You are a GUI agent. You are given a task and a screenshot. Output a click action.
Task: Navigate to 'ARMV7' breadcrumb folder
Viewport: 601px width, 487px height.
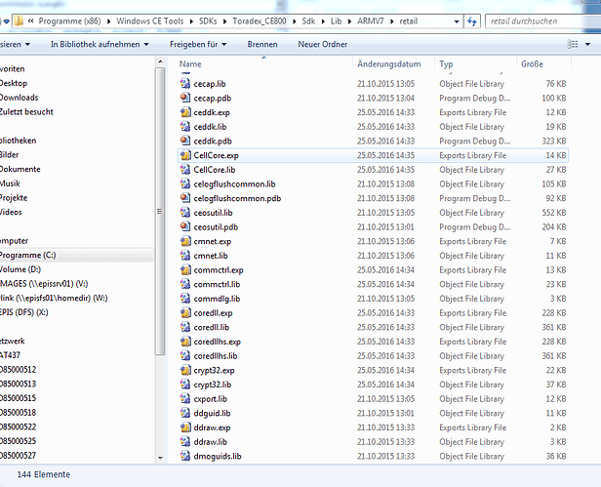tap(371, 21)
